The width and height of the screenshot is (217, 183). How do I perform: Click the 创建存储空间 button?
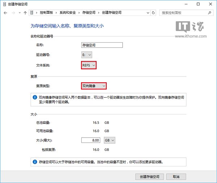coord(149,177)
